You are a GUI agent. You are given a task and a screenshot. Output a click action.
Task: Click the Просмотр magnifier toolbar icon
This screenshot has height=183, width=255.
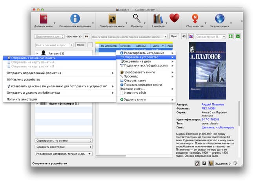[x=137, y=18]
